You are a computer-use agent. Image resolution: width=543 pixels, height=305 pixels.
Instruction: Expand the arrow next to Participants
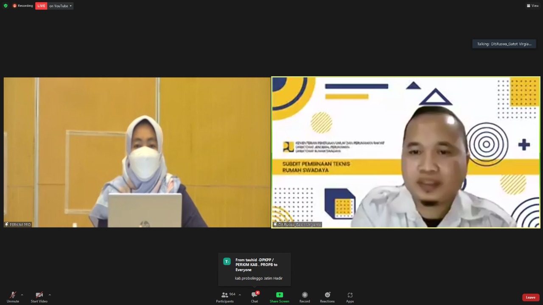pos(240,295)
